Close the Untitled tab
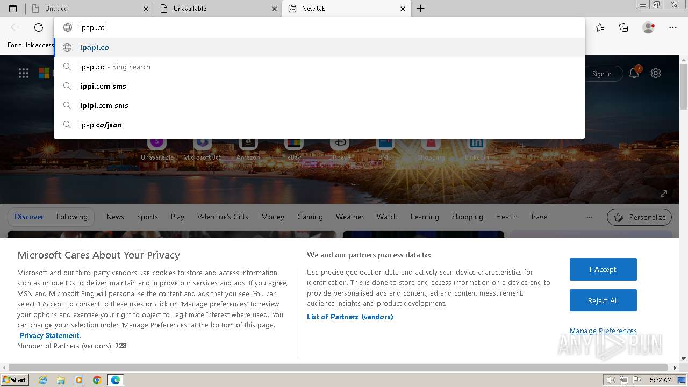The image size is (688, 387). click(146, 9)
